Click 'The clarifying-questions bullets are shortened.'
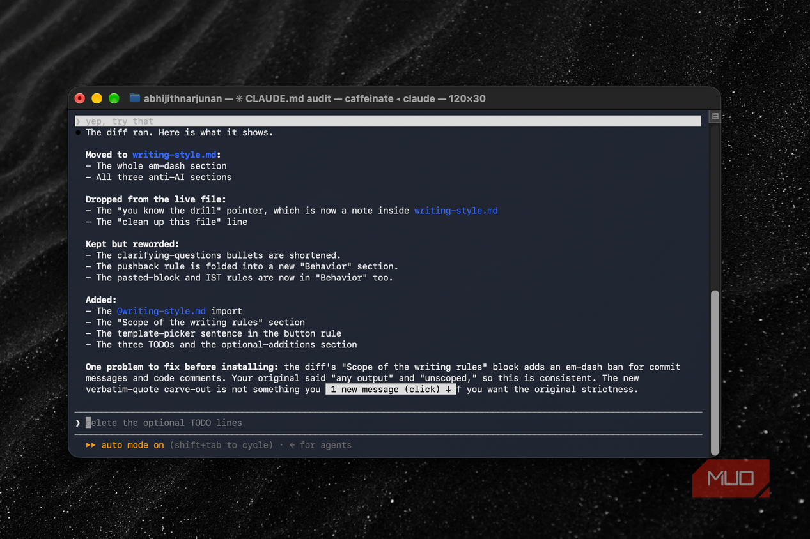 [214, 255]
